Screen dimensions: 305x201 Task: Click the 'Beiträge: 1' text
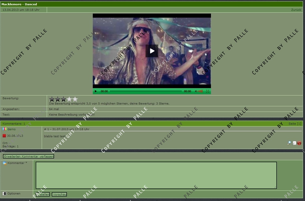[x=11, y=146]
